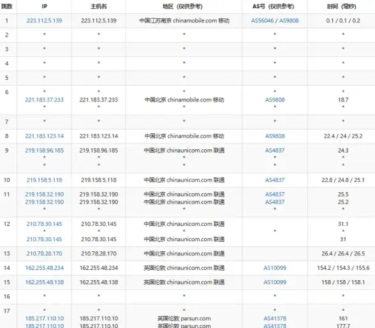Open AS4837 link in hop 9 row

275,151
